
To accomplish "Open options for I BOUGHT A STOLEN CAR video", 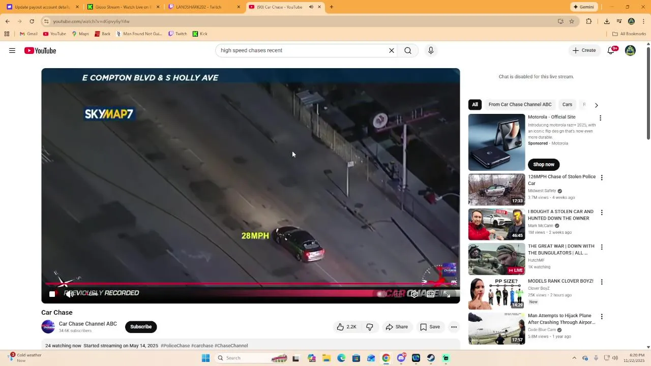I will coord(602,212).
